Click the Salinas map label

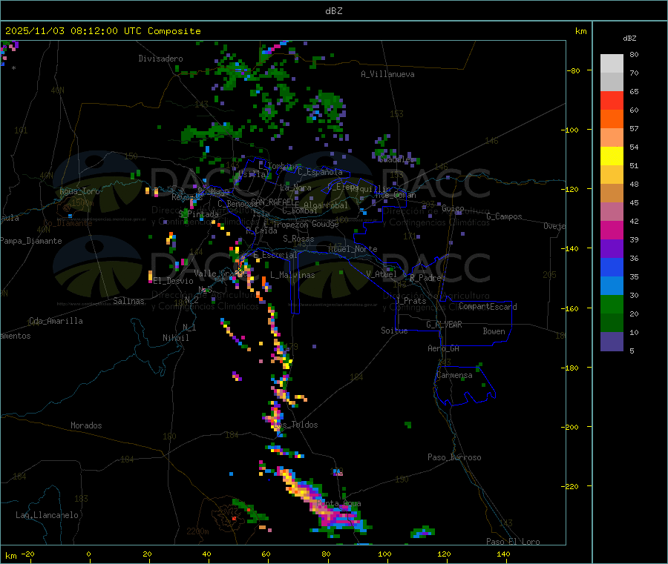[x=128, y=301]
